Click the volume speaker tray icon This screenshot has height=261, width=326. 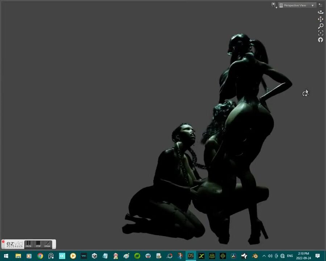[270, 256]
